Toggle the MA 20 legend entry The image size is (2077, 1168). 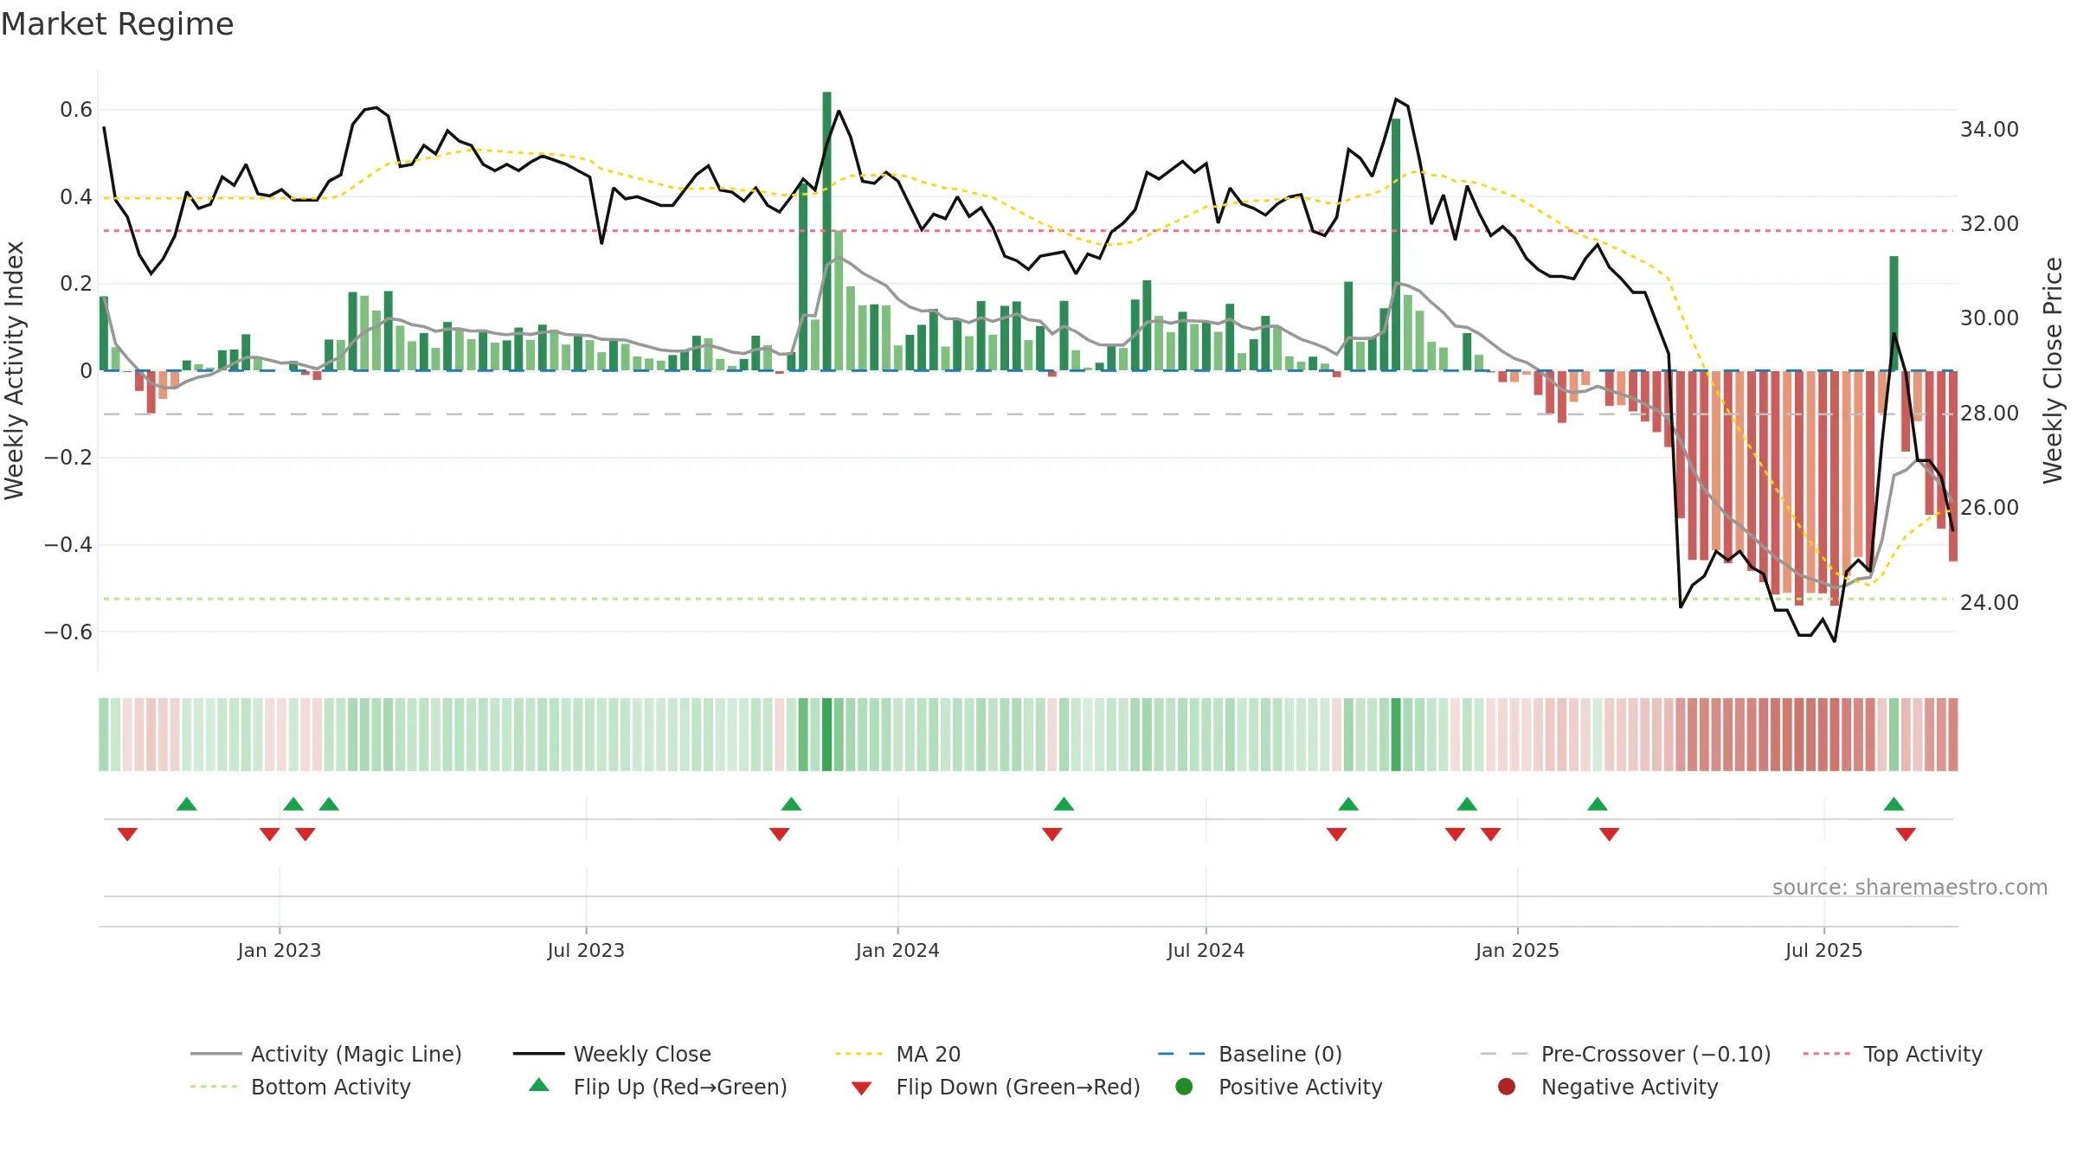[x=897, y=1054]
